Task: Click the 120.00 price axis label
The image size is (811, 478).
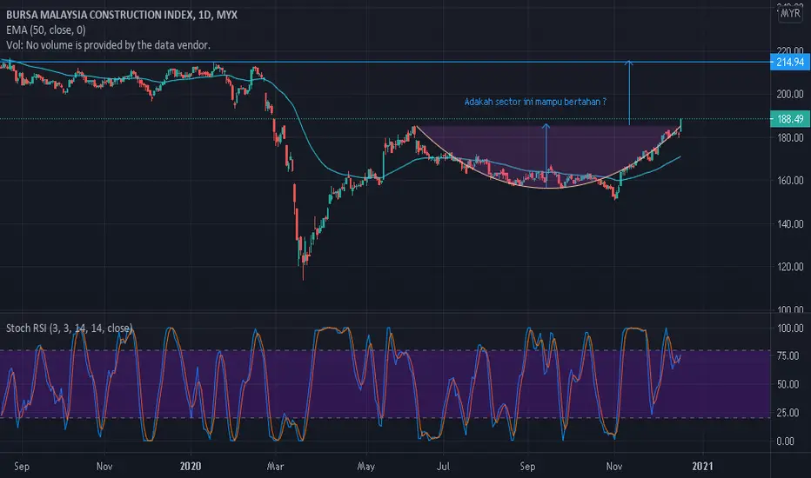Action: coord(790,267)
